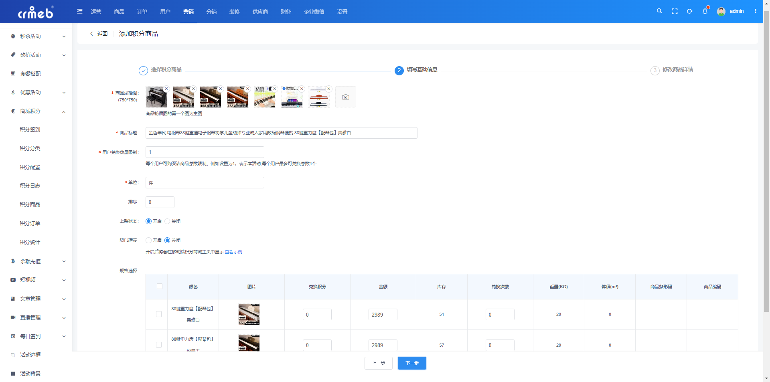The height and width of the screenshot is (382, 770).
Task: Collapse sidebar with the hamburger icon
Action: 80,11
